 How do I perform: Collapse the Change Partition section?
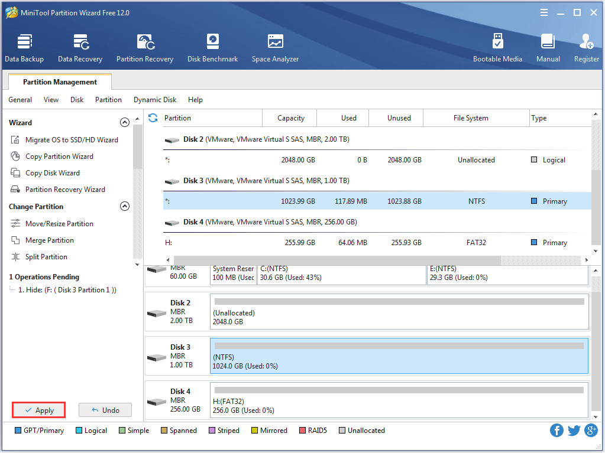[125, 207]
